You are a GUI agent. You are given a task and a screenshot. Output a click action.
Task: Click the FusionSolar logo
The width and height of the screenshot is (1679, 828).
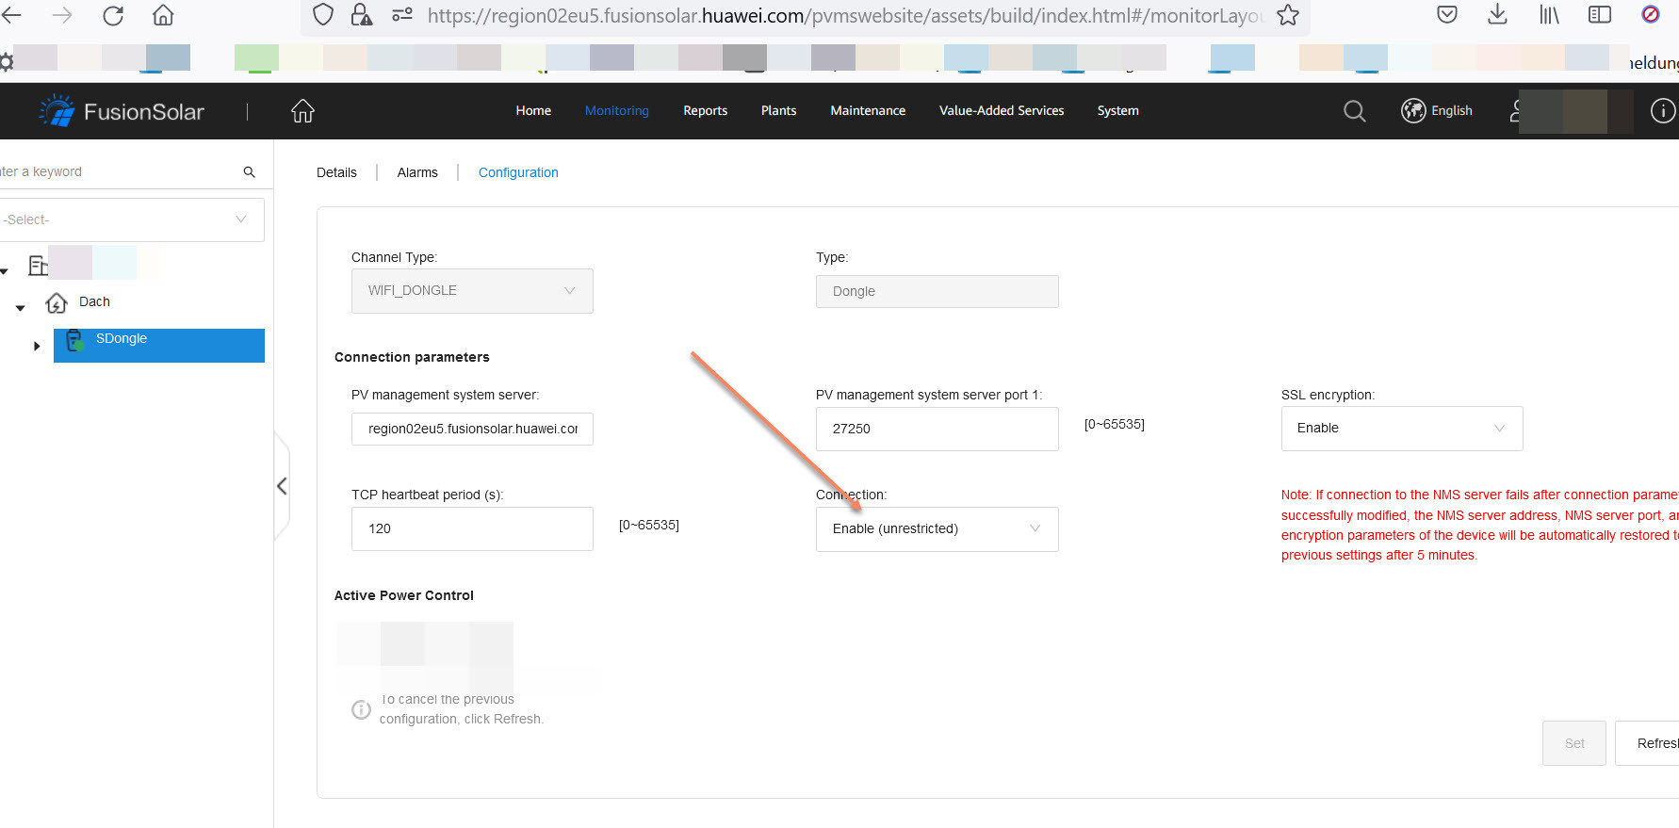pos(122,111)
